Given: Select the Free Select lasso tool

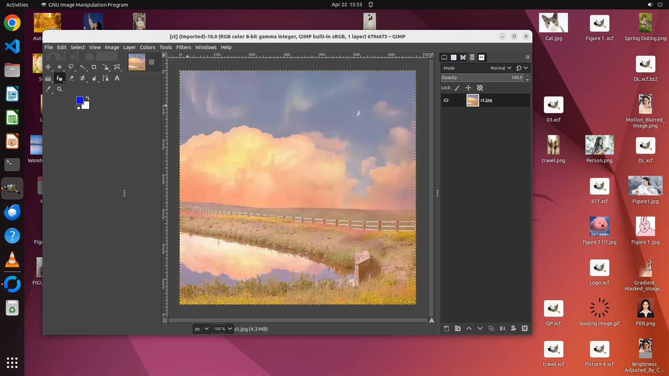Looking at the screenshot, I should click(71, 67).
